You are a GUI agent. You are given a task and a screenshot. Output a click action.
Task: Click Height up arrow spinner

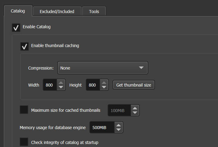(x=104, y=83)
